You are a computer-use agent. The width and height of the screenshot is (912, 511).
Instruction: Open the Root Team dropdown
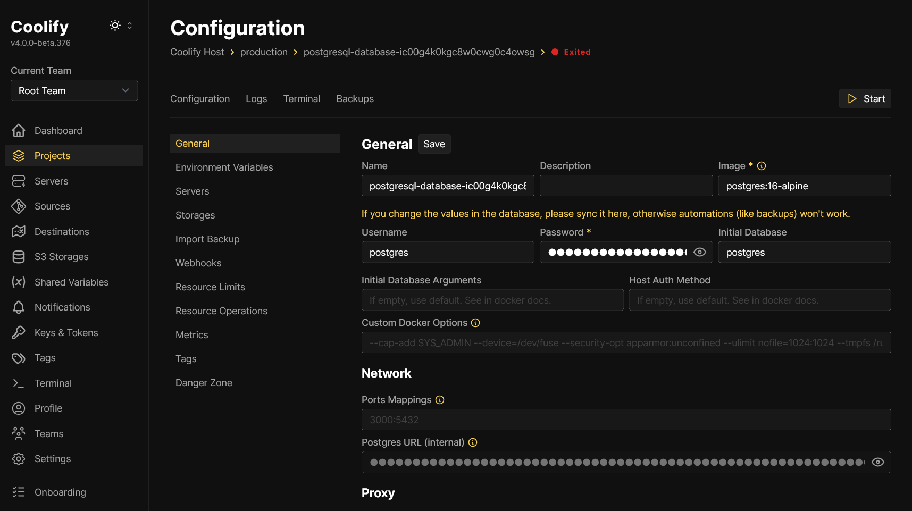click(x=74, y=90)
